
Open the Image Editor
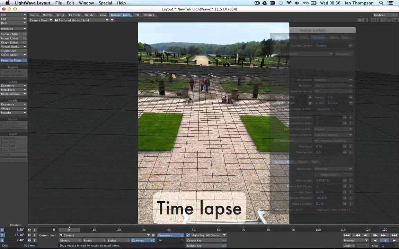click(x=14, y=38)
